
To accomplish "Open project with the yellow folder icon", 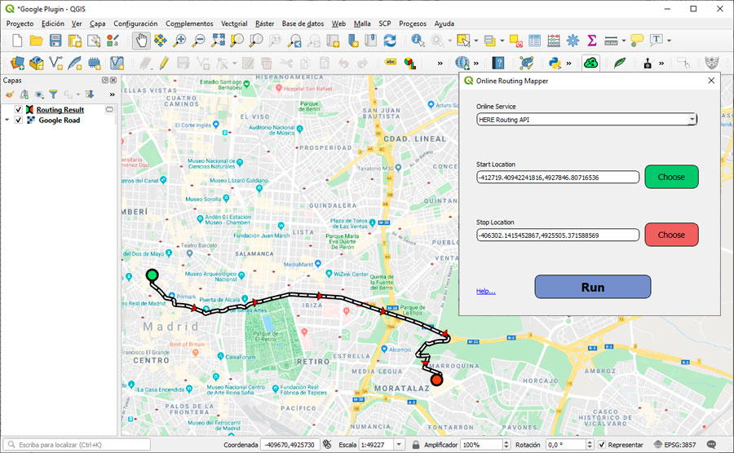I will pyautogui.click(x=36, y=41).
